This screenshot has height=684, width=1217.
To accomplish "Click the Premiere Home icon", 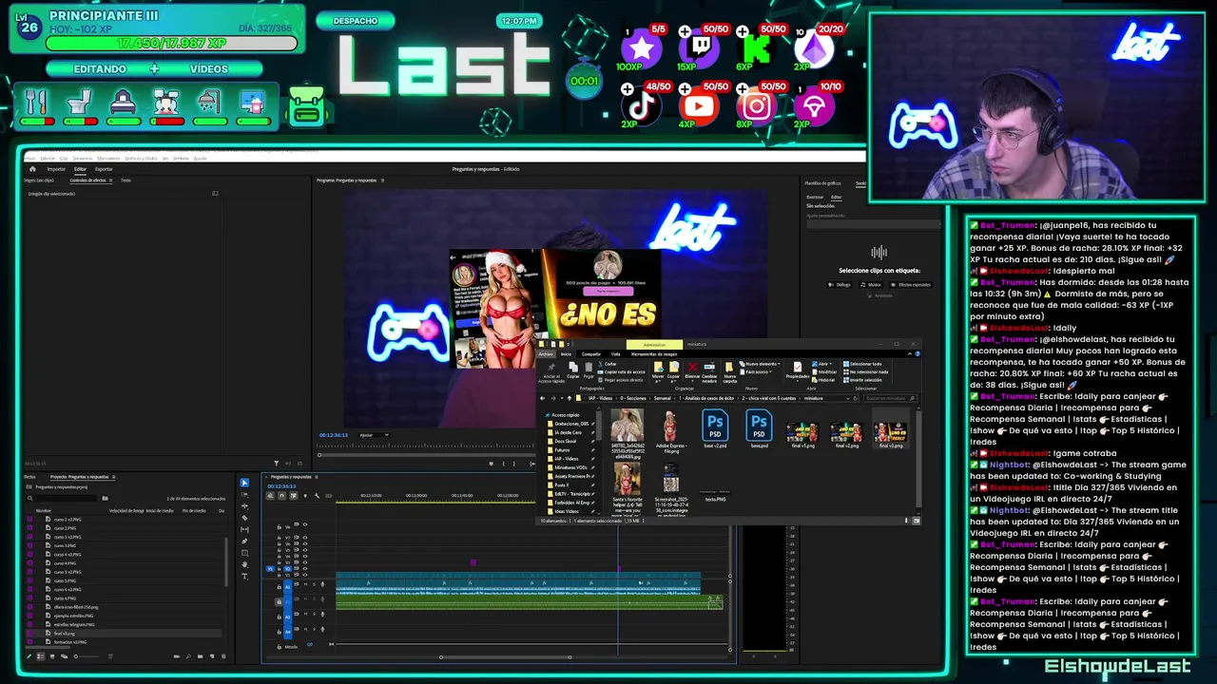I will point(32,169).
